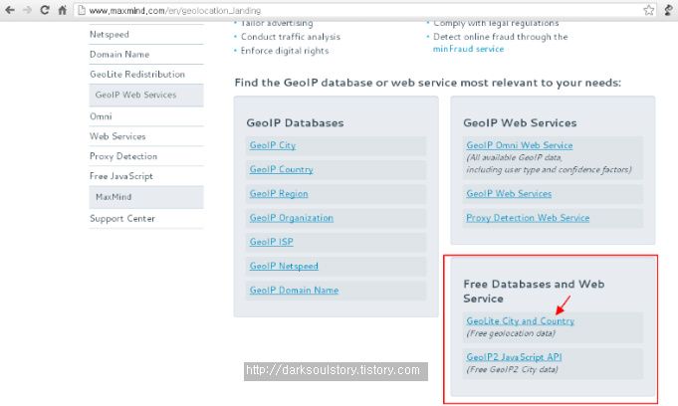
Task: Click the 'Free Databases and Web Service' heading
Action: 534,291
